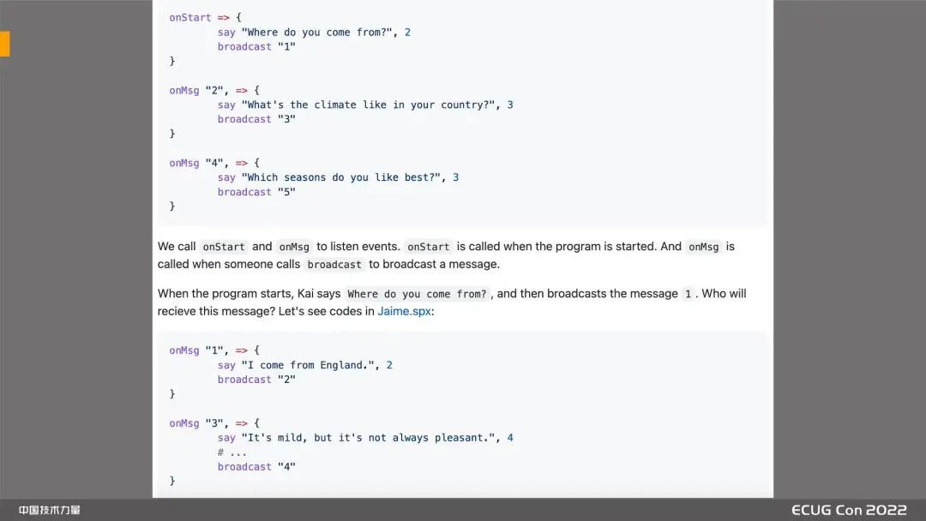The height and width of the screenshot is (521, 926).
Task: Click inline code 'Where do you come from?' in paragraph
Action: [x=417, y=294]
